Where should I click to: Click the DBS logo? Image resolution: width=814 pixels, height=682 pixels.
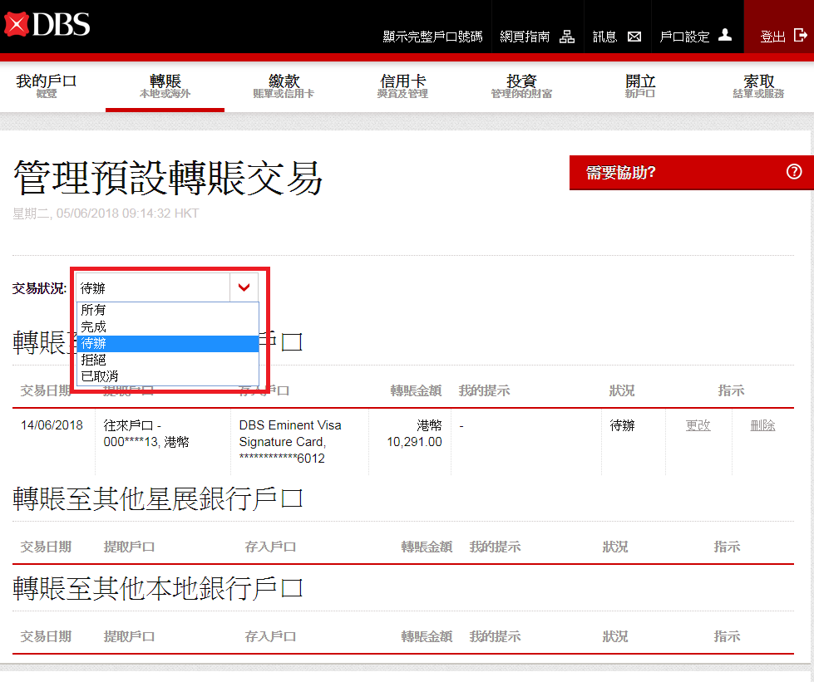47,24
